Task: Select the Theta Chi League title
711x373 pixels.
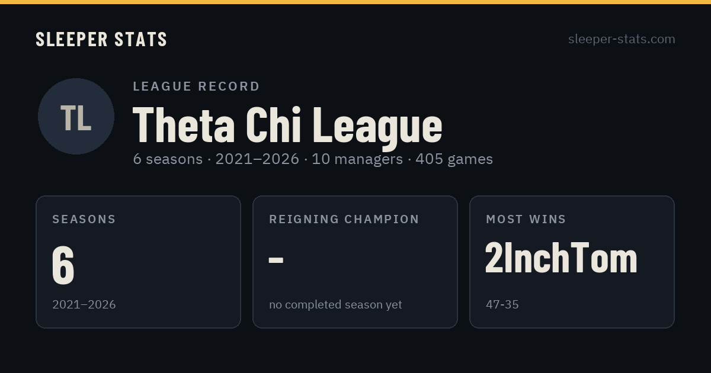Action: tap(287, 125)
